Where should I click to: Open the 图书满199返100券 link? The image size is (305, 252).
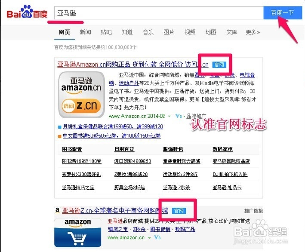(x=82, y=161)
